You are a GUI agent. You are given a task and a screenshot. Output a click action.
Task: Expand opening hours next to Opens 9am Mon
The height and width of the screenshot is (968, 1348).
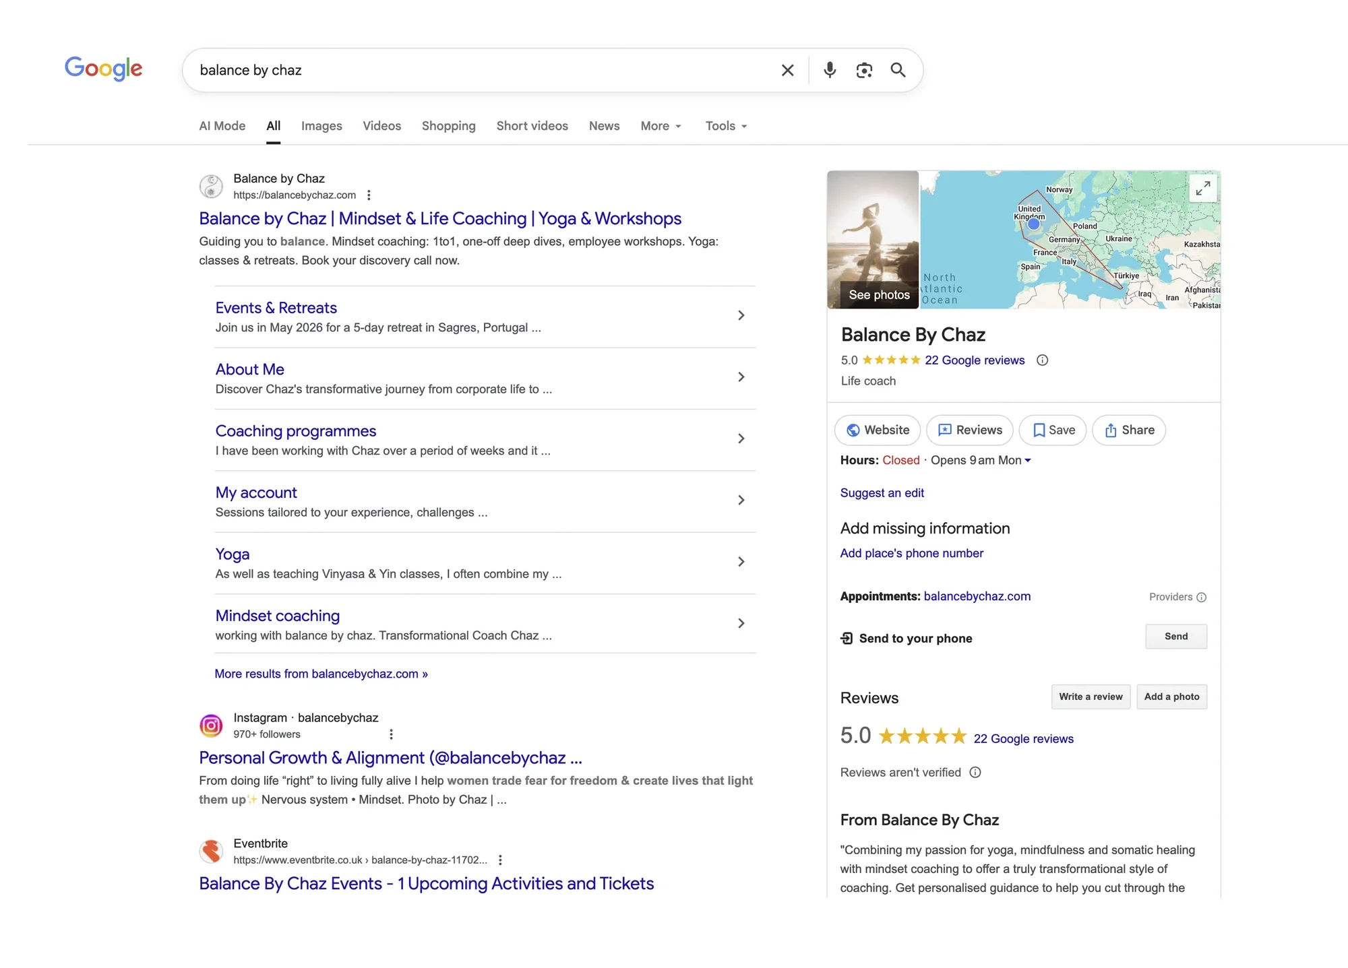tap(1028, 461)
